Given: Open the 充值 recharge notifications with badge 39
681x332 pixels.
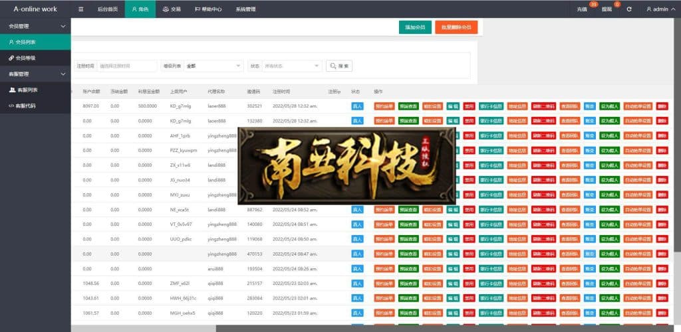Looking at the screenshot, I should 583,9.
